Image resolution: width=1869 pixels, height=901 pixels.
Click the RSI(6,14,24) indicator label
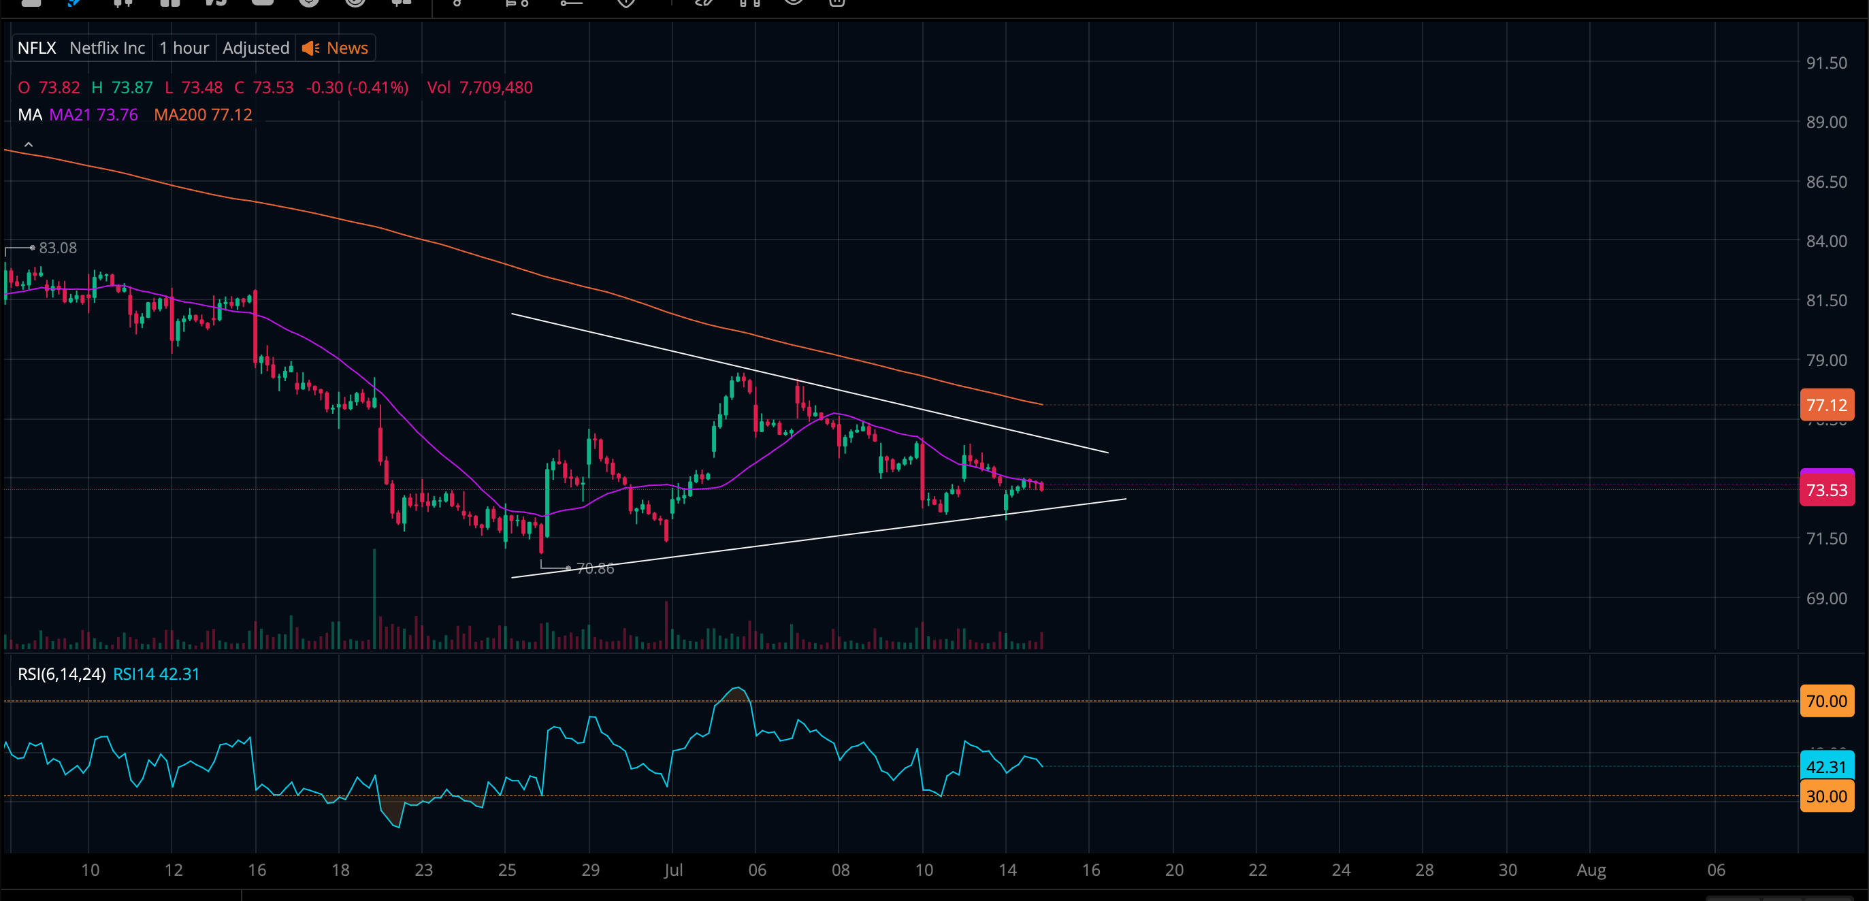pyautogui.click(x=62, y=674)
